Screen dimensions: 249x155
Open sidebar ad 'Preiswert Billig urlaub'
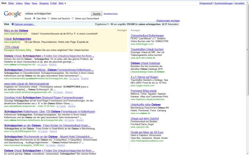pos(143,91)
